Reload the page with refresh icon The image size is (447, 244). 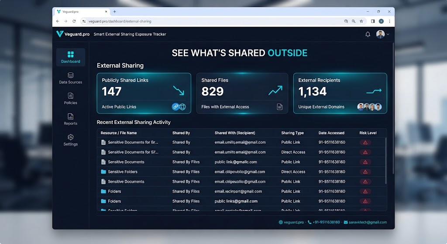(x=74, y=21)
